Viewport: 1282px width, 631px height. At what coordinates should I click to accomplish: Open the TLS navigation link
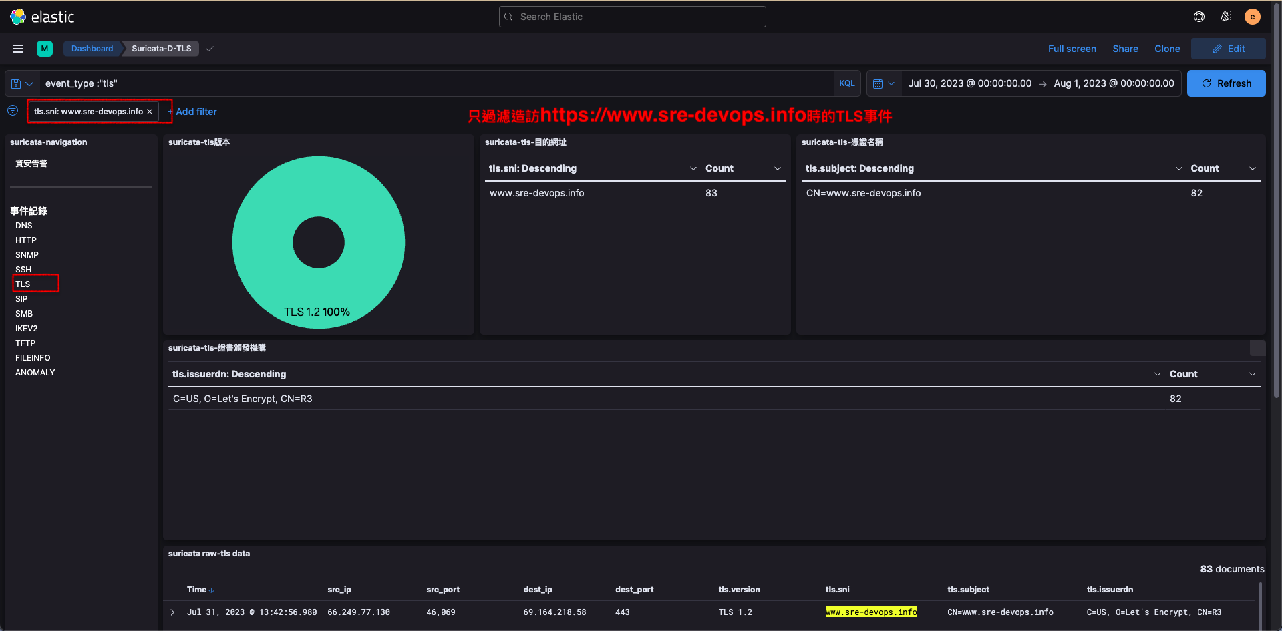click(23, 284)
